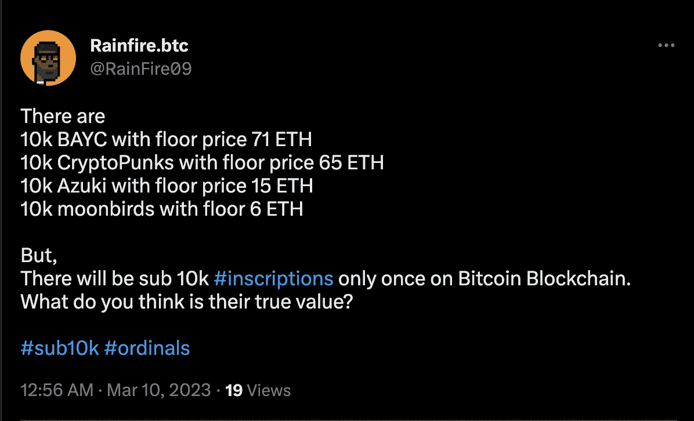Click the 'There are' opening line
The height and width of the screenshot is (421, 694).
63,117
